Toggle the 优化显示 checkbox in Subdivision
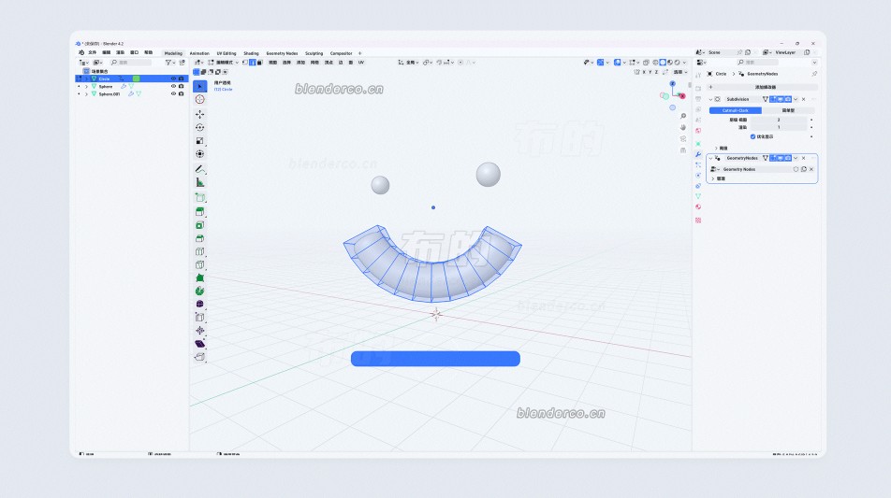The image size is (891, 498). [x=752, y=136]
